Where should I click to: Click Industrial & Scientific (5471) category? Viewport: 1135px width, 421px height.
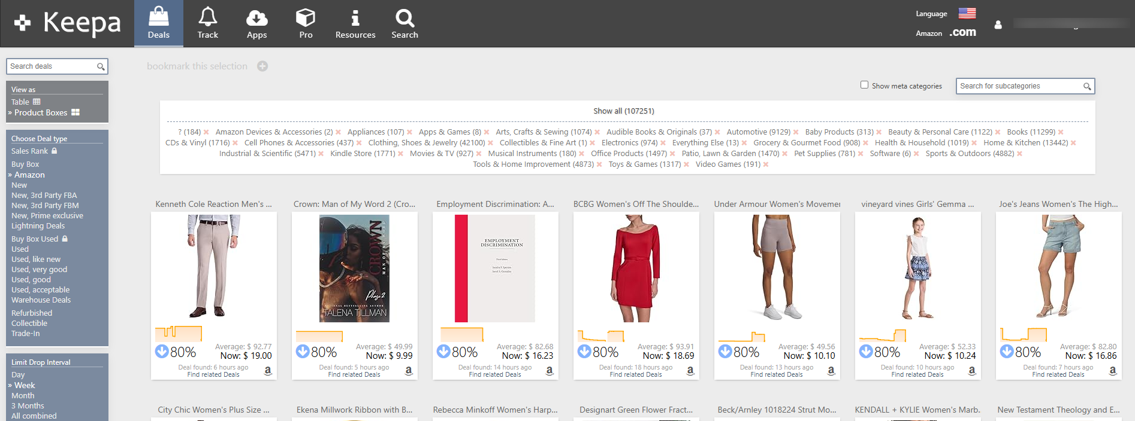point(267,154)
